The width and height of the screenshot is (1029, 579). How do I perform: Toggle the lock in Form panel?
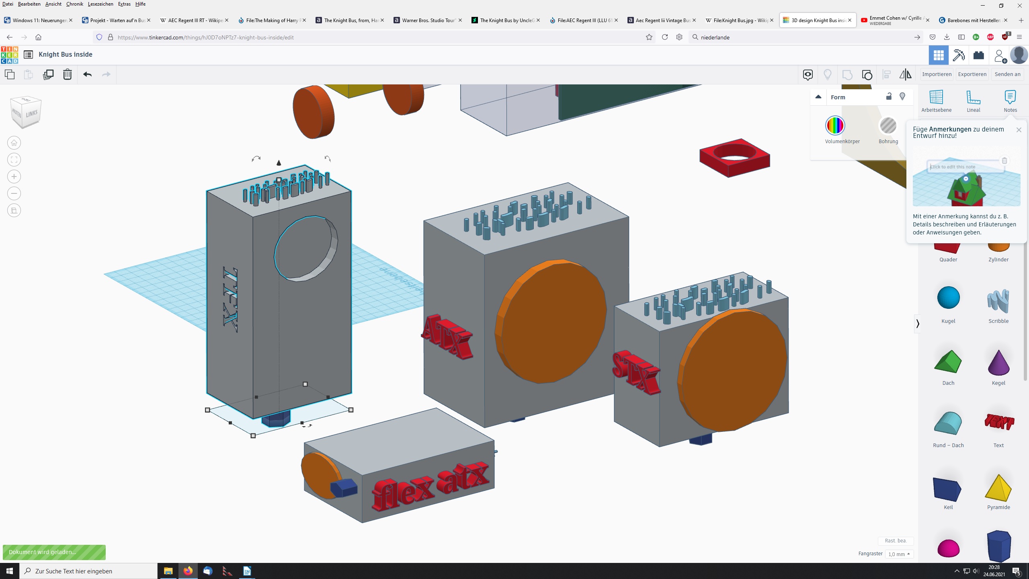[x=889, y=96]
